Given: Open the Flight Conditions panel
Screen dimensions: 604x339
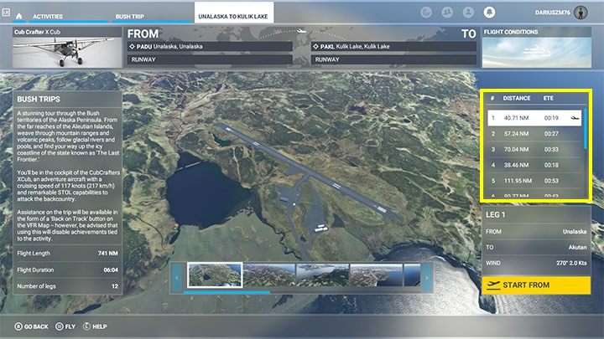Looking at the screenshot, I should (537, 48).
